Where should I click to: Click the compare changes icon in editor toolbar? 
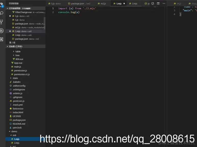point(153,4)
